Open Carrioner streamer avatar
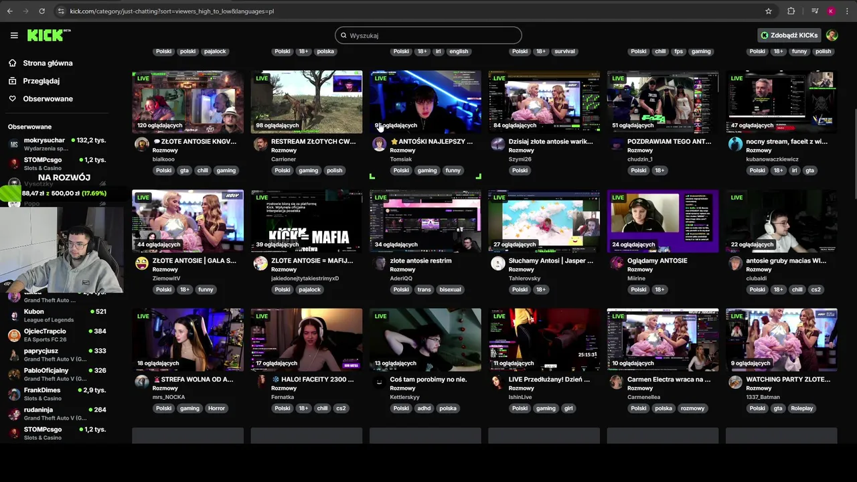 [x=260, y=144]
